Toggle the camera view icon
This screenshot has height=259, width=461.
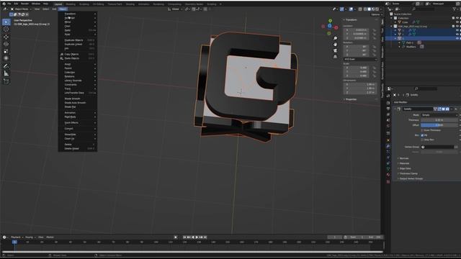[x=335, y=50]
